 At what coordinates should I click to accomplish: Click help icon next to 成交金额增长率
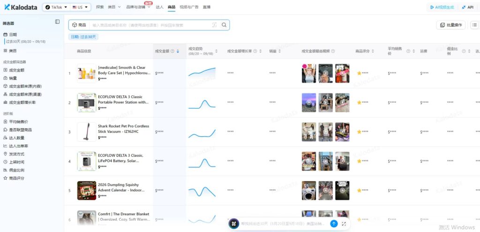point(255,51)
